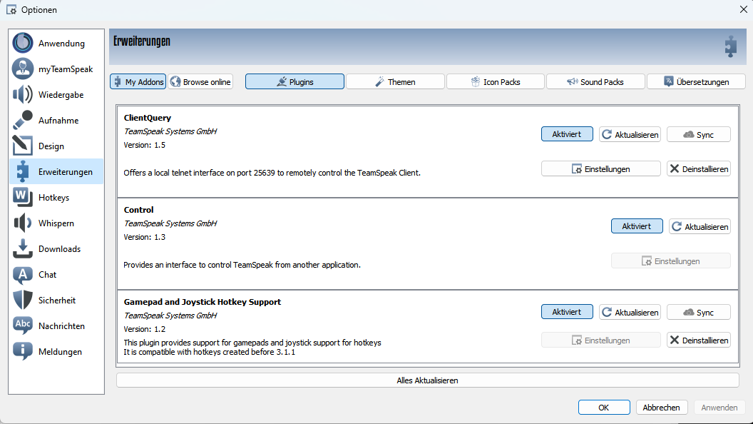
Task: Click Browse online addons button
Action: 200,82
